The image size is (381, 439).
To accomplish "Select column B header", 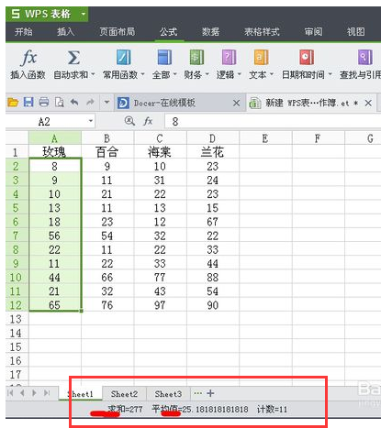I will pyautogui.click(x=107, y=138).
